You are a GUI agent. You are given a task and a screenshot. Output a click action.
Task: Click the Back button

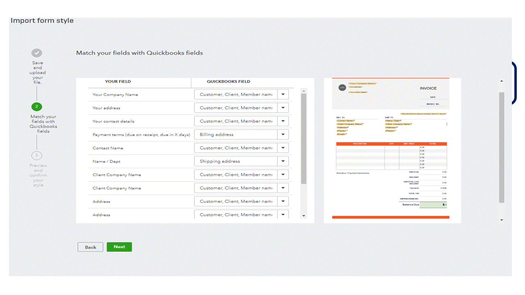[91, 247]
